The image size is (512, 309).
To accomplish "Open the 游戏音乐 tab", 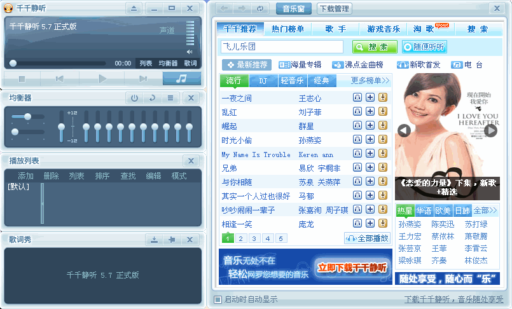I will click(384, 29).
